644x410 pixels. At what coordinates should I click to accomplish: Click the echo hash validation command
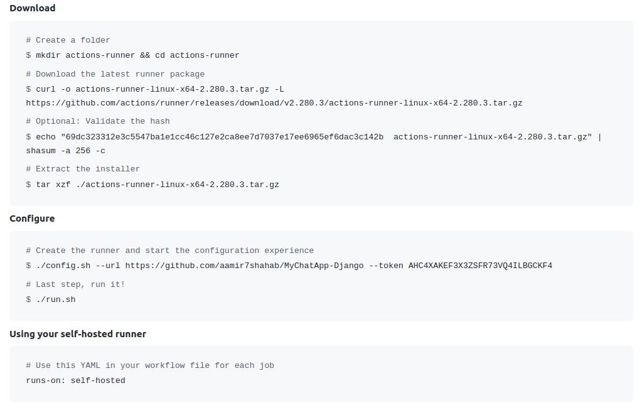pyautogui.click(x=314, y=138)
